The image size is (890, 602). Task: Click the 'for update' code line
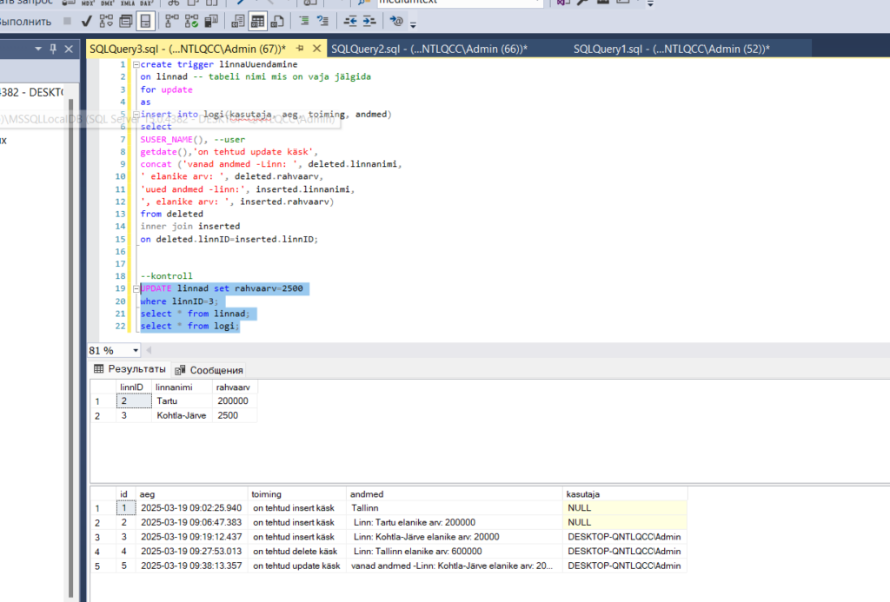point(166,89)
